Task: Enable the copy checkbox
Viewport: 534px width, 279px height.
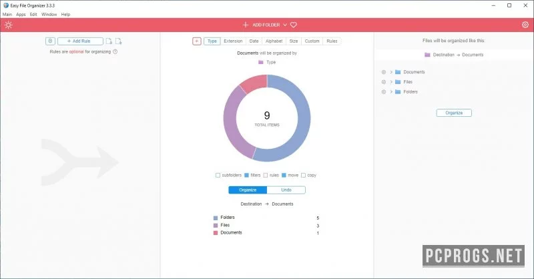Action: coord(303,175)
